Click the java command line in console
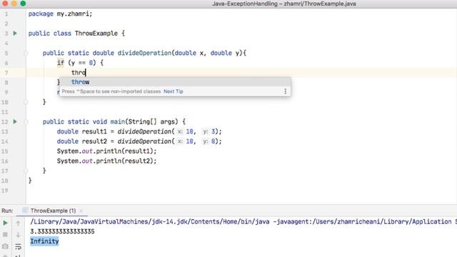Viewport: 457px width, 257px height. coord(243,222)
